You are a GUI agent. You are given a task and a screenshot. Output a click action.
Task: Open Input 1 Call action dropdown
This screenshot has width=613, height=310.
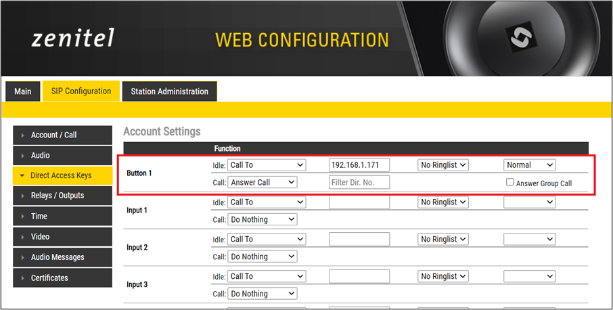[263, 219]
